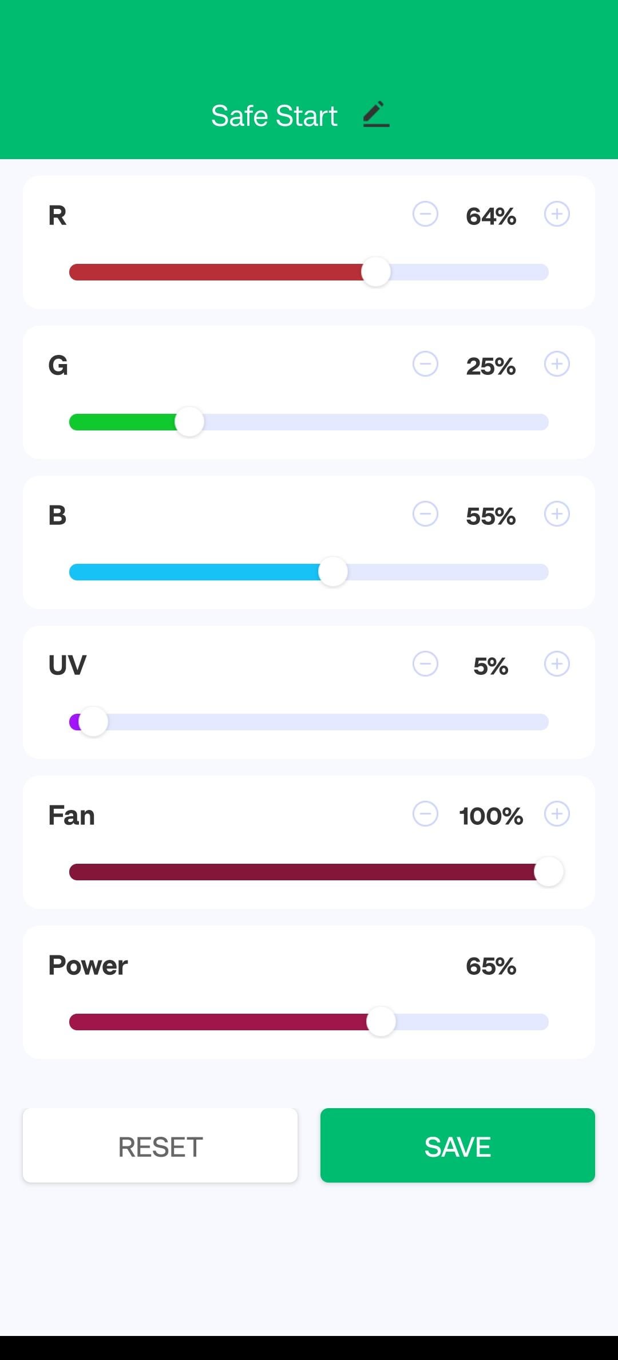This screenshot has height=1360, width=618.
Task: Increase the UV value with plus icon
Action: click(557, 664)
